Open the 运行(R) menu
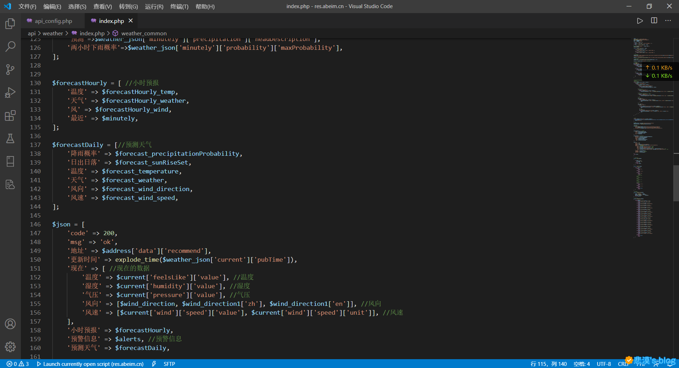The image size is (679, 368). click(154, 6)
